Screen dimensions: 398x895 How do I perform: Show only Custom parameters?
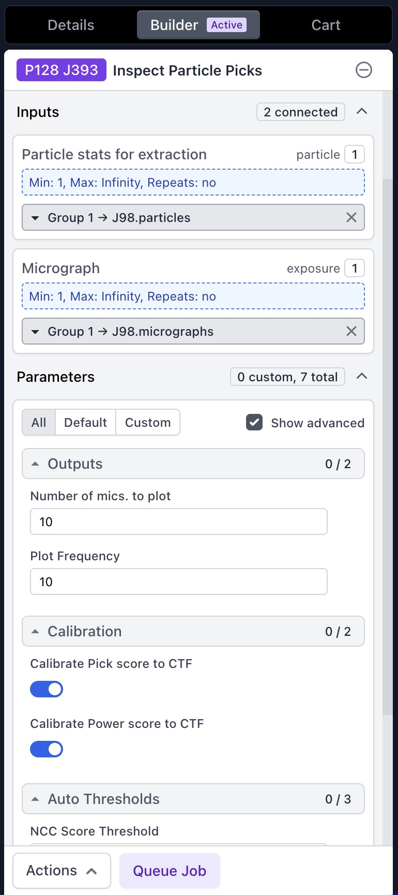coord(148,423)
